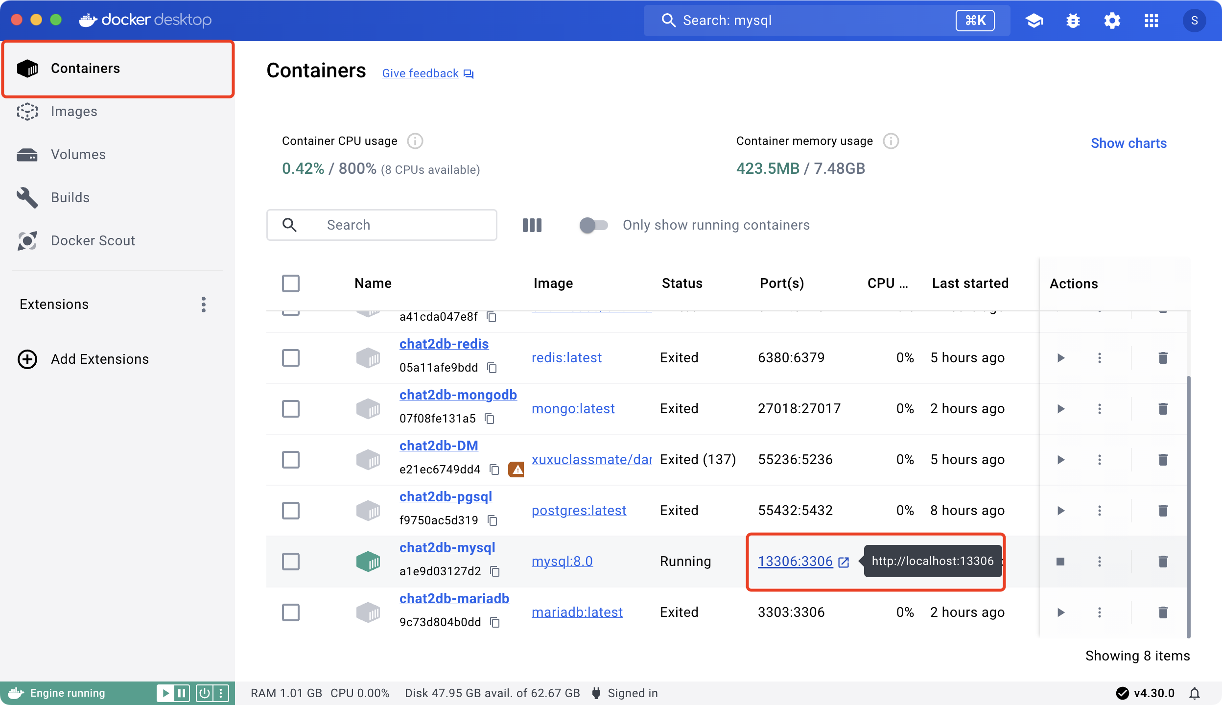1222x705 pixels.
Task: Stop the running chat2db-mysql container
Action: tap(1060, 562)
